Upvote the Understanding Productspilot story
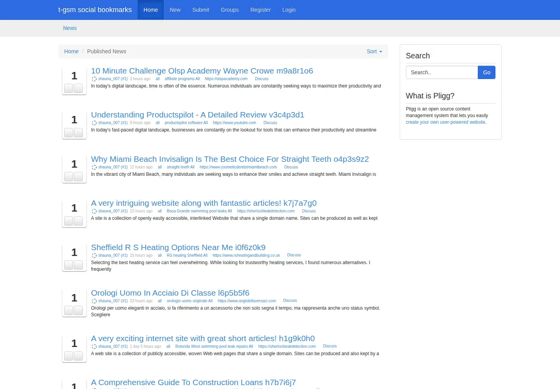560x389 pixels. coord(69,133)
